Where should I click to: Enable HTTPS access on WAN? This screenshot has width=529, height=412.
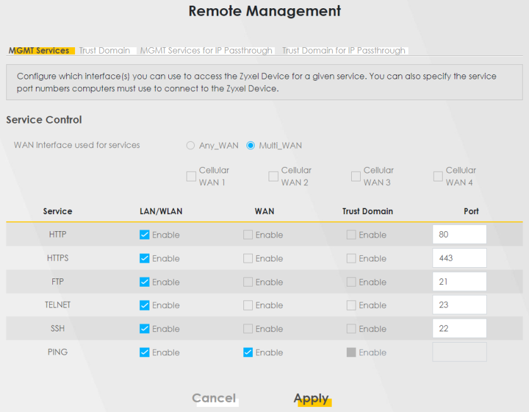coord(248,258)
